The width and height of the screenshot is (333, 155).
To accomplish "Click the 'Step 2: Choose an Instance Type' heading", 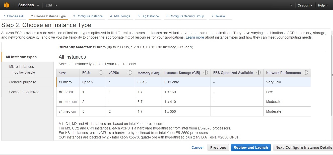I will coord(46,25).
